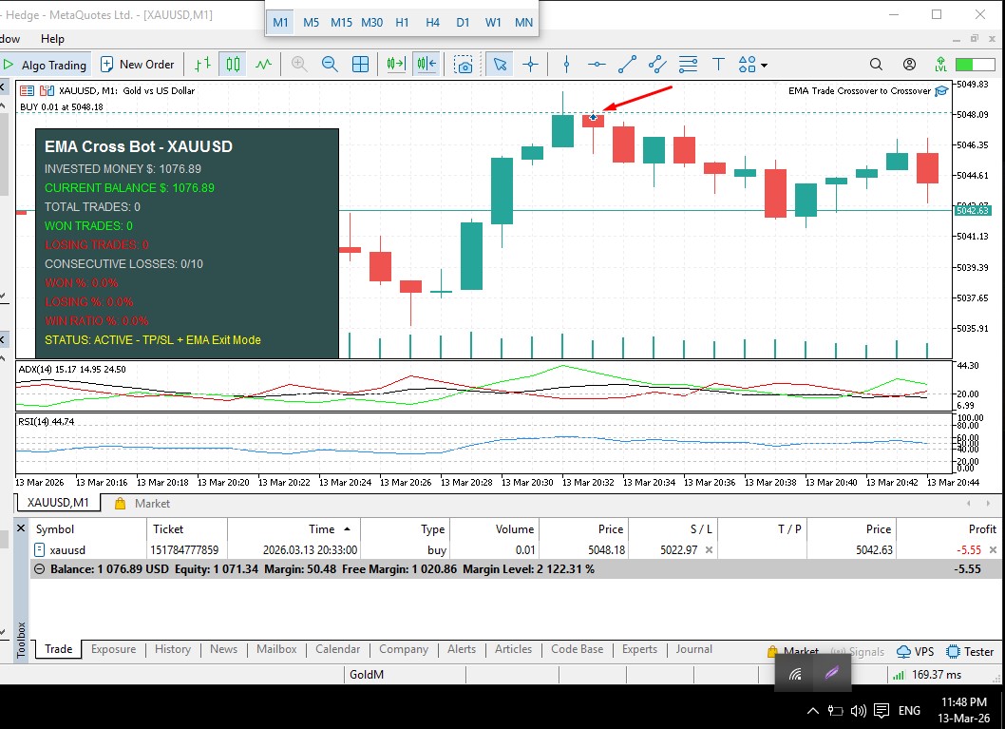The image size is (1005, 729).
Task: Zoom in on the chart
Action: [x=298, y=65]
